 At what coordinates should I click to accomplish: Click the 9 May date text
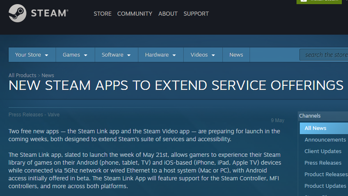click(x=278, y=121)
